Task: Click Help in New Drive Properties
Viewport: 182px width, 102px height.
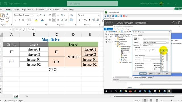Action: pyautogui.click(x=167, y=73)
